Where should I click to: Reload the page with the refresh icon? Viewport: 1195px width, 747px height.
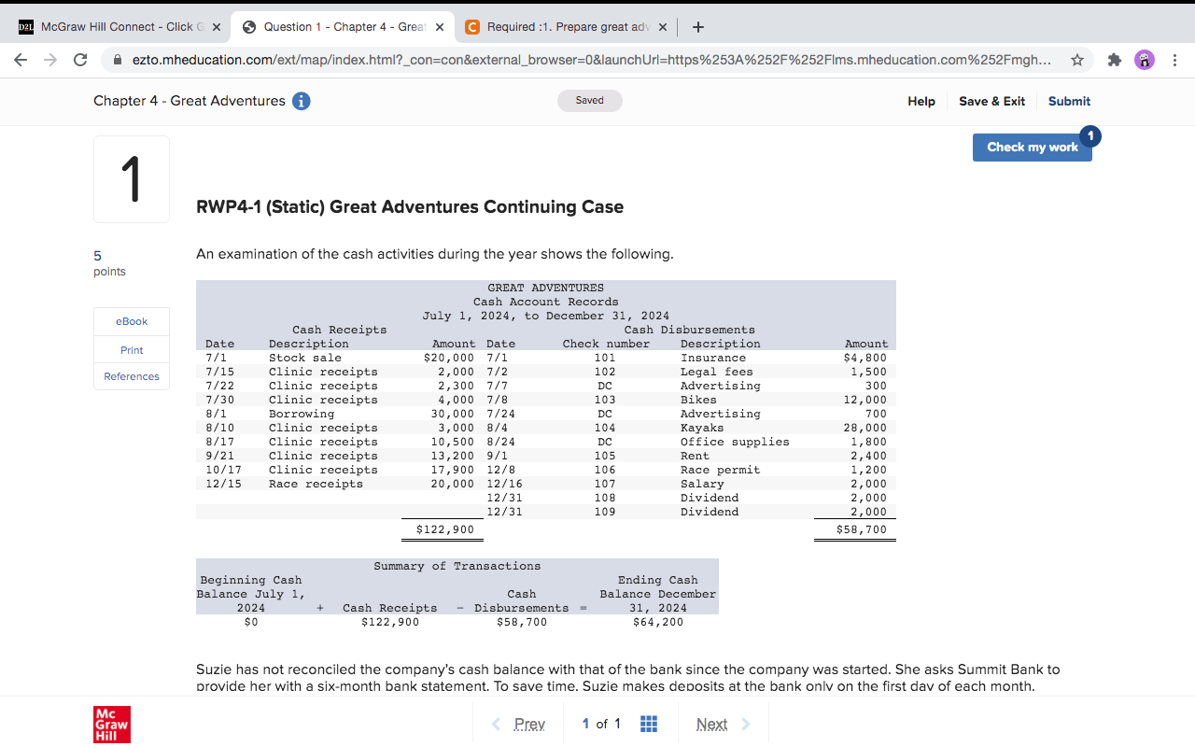pos(80,60)
